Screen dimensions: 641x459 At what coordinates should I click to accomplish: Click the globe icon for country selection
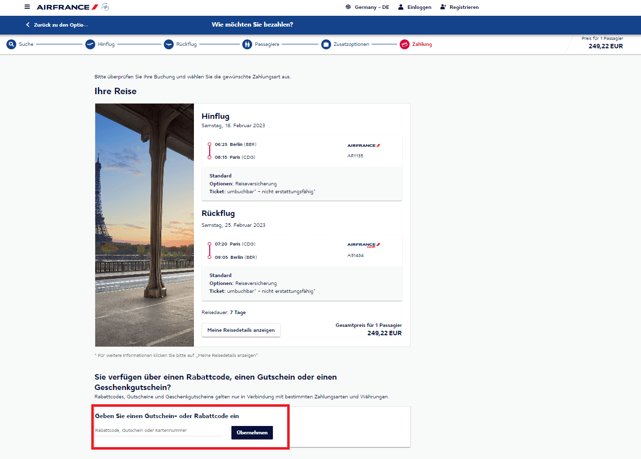tap(348, 7)
